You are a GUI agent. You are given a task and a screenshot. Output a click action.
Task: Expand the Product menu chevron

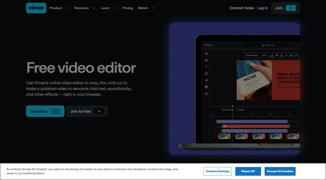click(x=67, y=8)
